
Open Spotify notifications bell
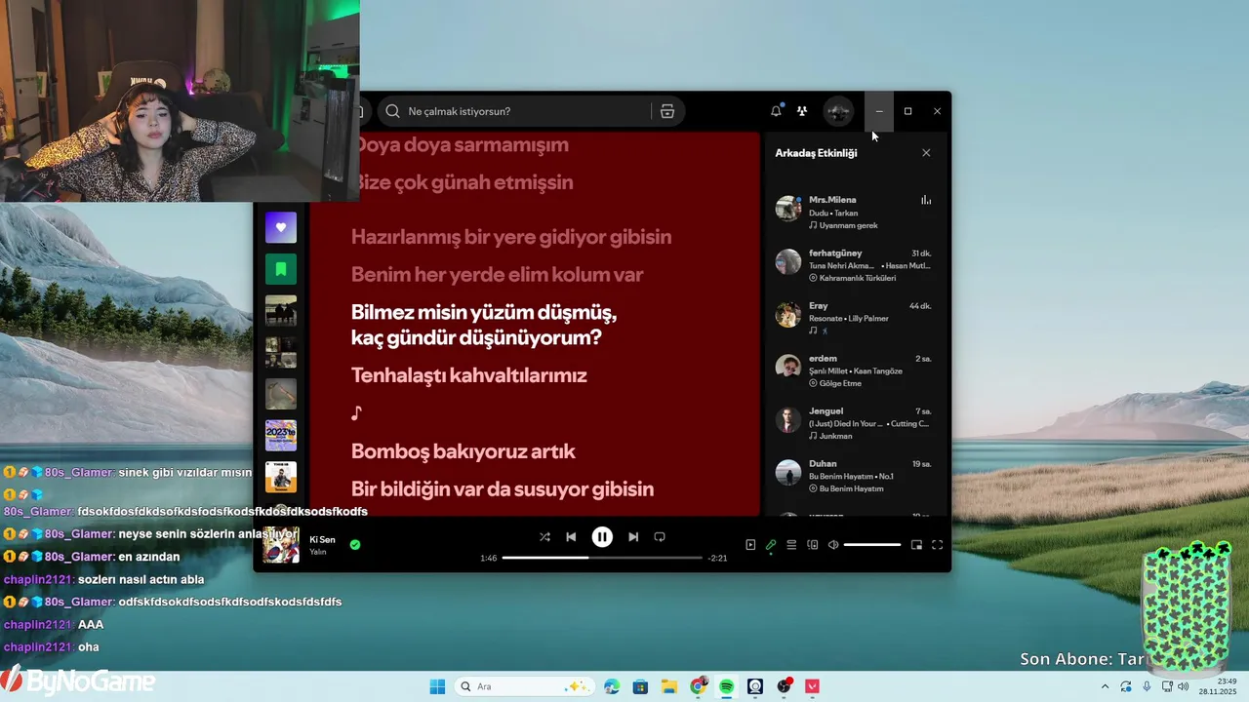[776, 111]
